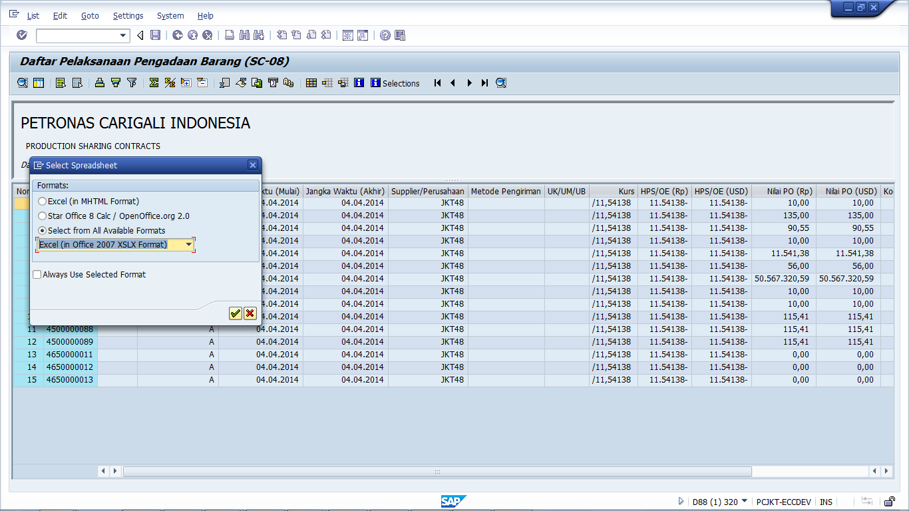Select the Excel (in MHTML Format) radio button
Screen dimensions: 909x511
[41, 201]
